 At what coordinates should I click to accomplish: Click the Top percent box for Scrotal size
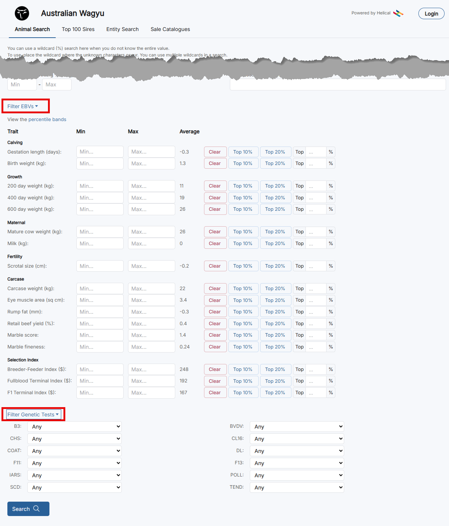coord(316,266)
